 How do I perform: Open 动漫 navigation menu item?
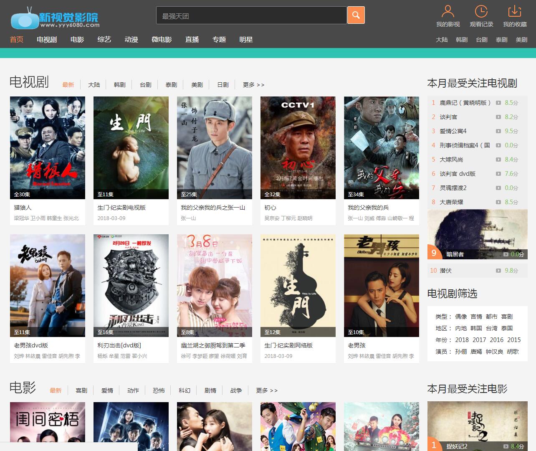131,40
